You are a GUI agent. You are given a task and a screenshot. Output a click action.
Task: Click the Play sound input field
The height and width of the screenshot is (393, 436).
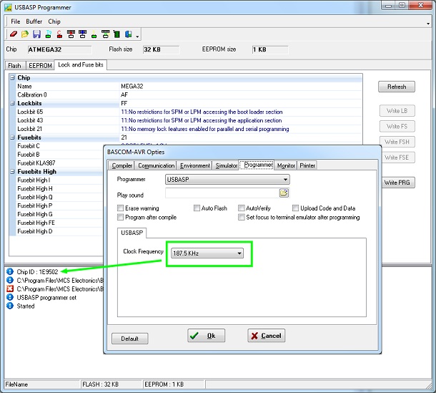[x=222, y=193]
